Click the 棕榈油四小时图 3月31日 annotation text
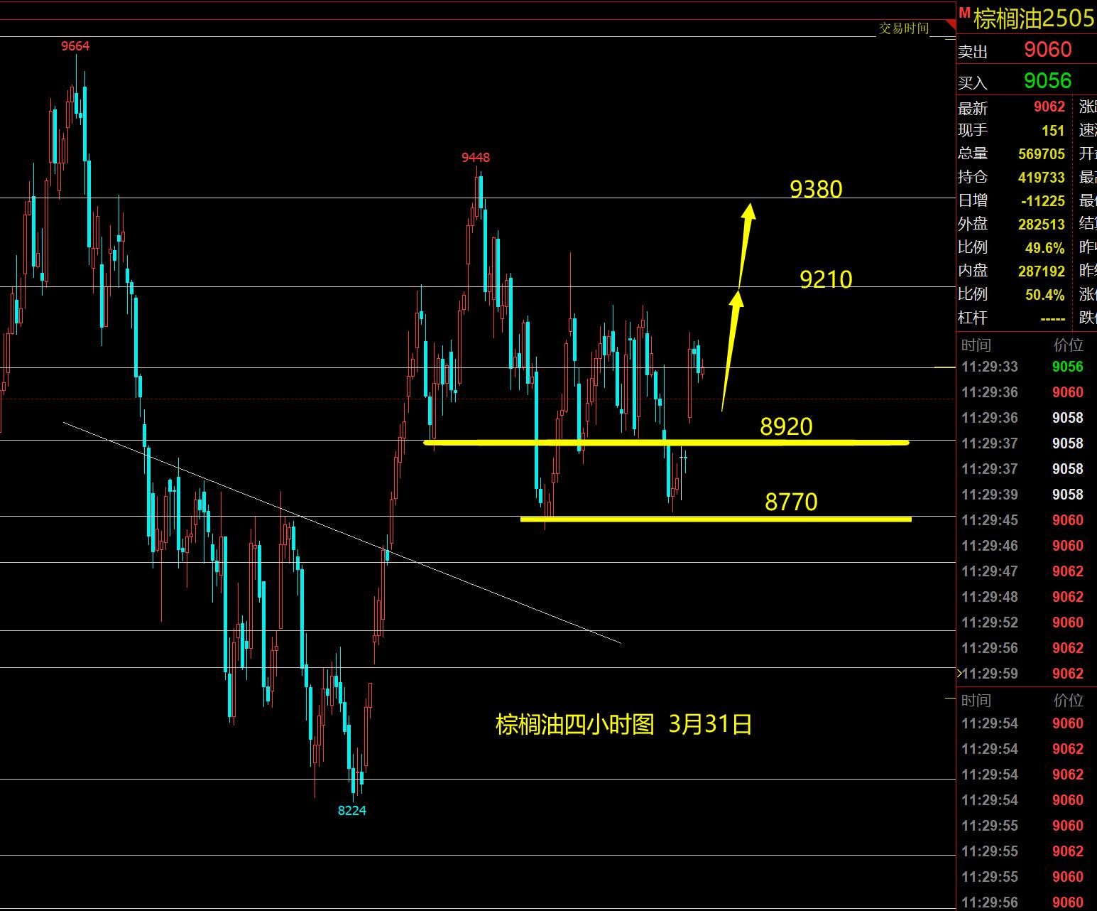Image resolution: width=1097 pixels, height=911 pixels. (x=623, y=725)
